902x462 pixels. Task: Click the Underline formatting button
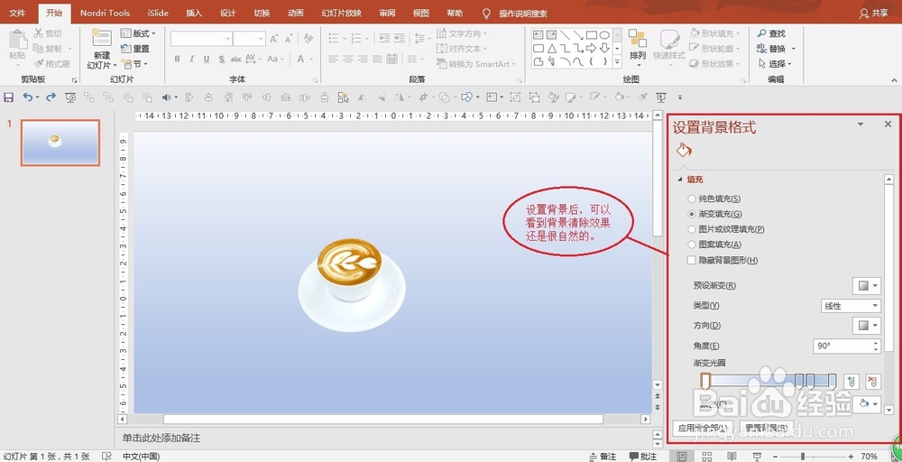click(x=206, y=59)
